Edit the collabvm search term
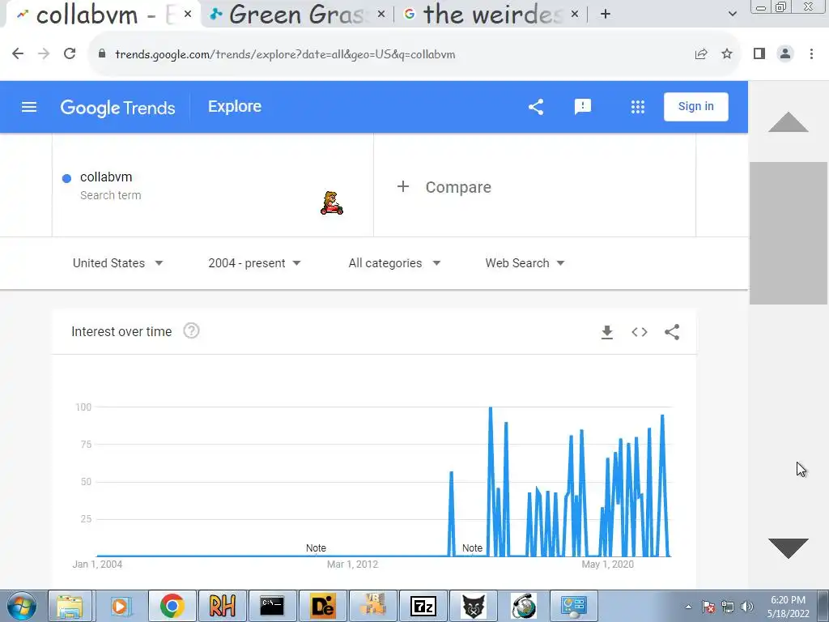 [213, 185]
